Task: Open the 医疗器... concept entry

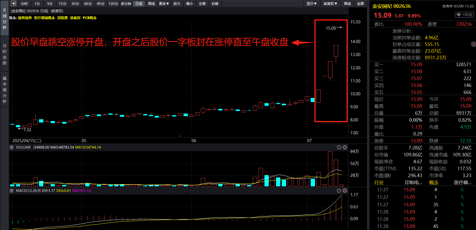Action: pyautogui.click(x=463, y=183)
